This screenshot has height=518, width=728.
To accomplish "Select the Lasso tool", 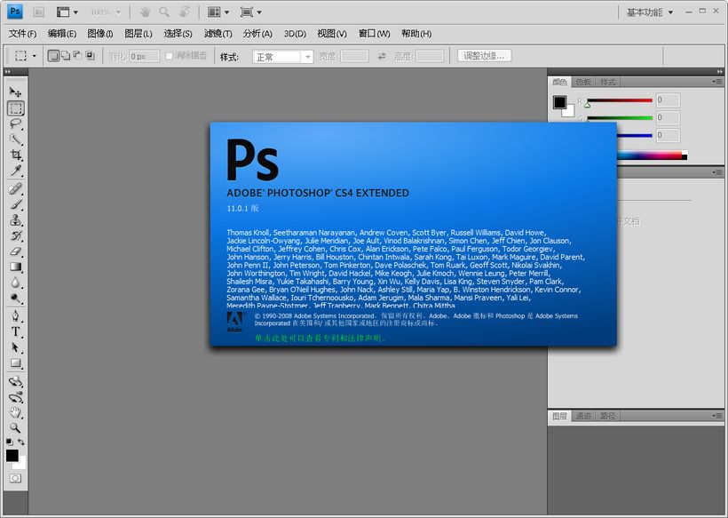I will coord(15,124).
